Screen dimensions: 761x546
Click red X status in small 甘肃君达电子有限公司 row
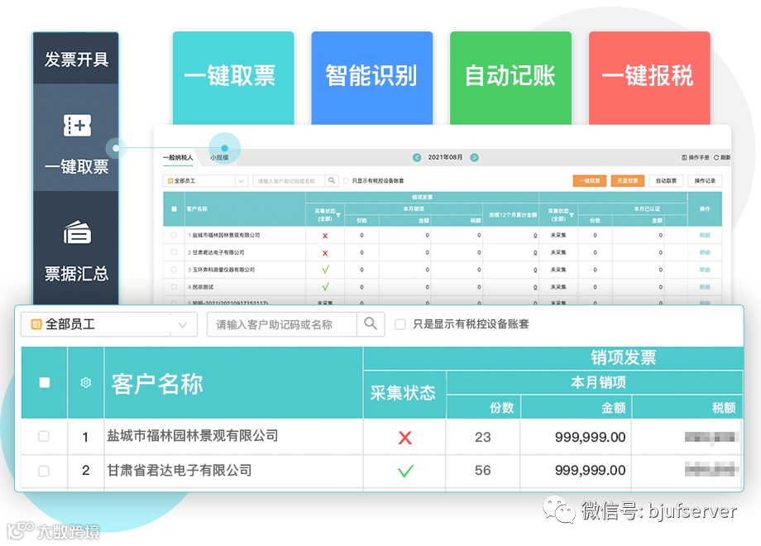pyautogui.click(x=325, y=253)
